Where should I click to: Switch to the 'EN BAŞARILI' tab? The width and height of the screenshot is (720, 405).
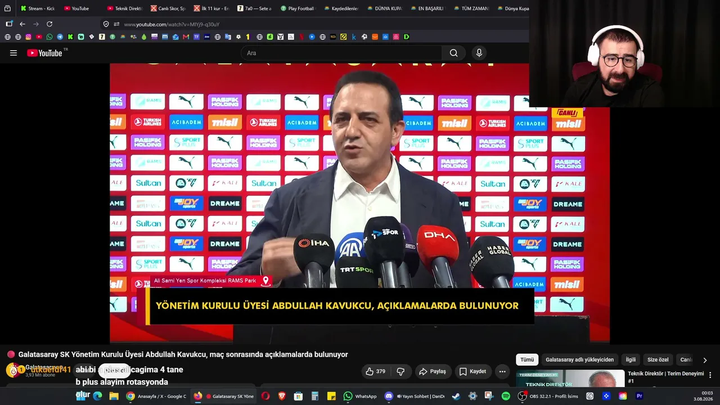427,8
